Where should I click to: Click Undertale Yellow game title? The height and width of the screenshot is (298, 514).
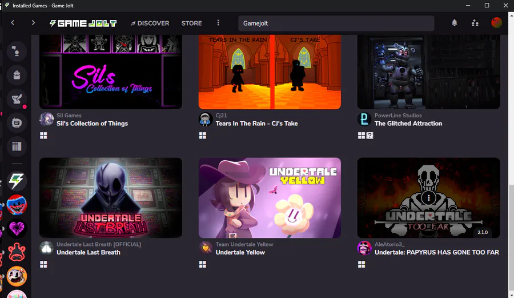[240, 252]
